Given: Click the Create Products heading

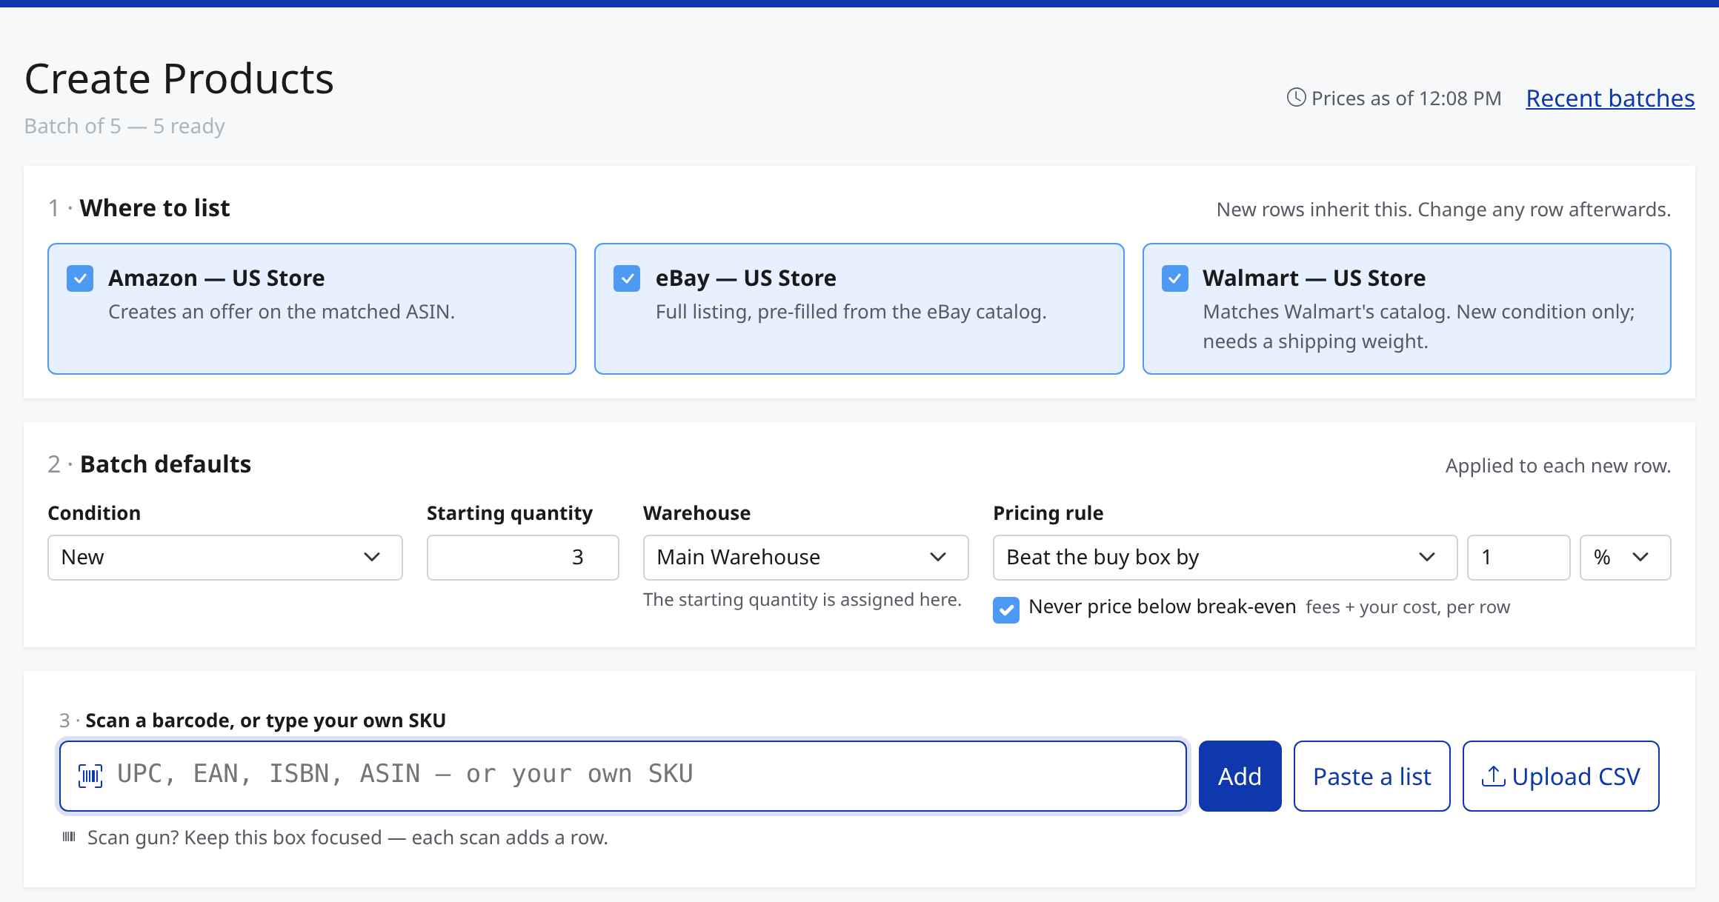Looking at the screenshot, I should tap(179, 78).
